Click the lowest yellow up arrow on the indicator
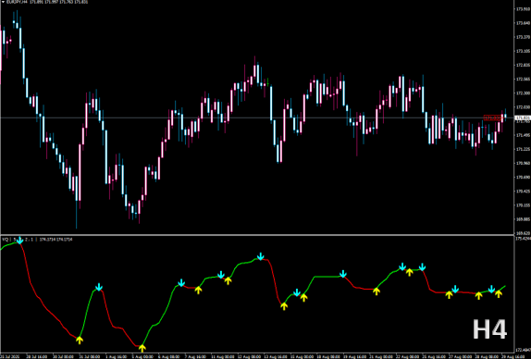 tap(142, 348)
